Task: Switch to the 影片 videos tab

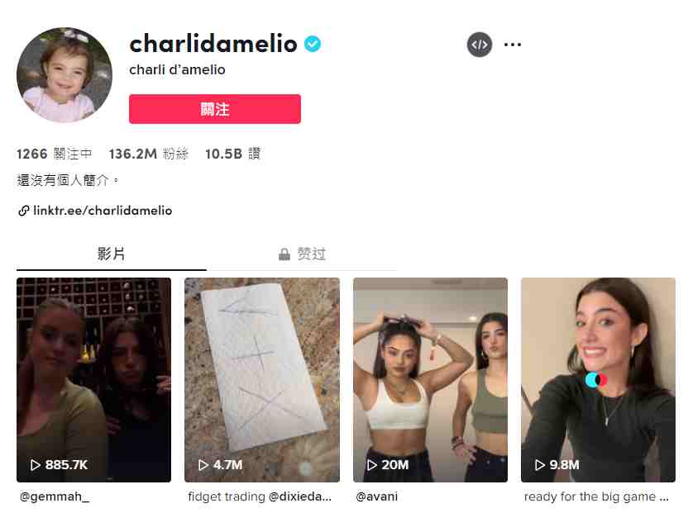Action: tap(111, 254)
